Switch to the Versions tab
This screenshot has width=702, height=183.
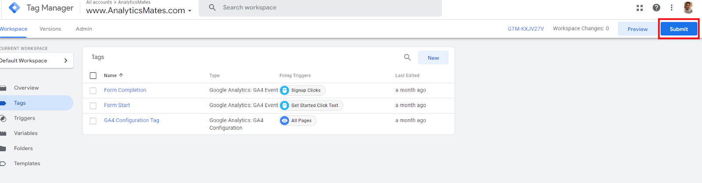point(50,29)
